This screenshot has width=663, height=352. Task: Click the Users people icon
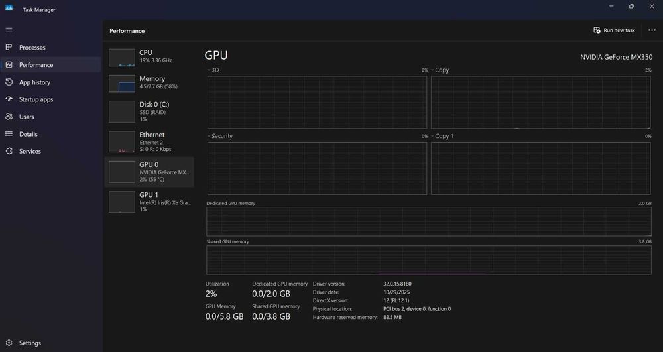click(9, 117)
